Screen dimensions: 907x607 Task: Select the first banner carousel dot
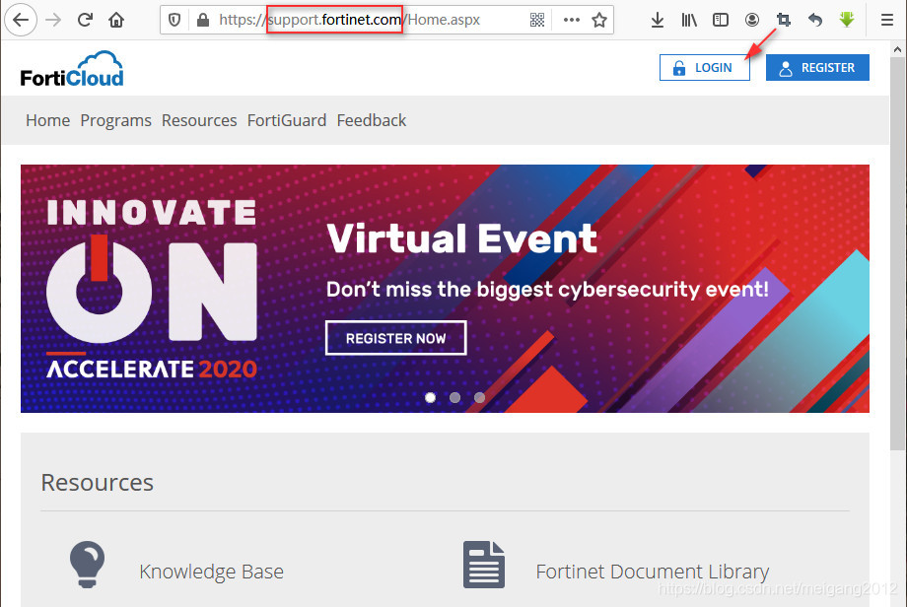point(431,398)
